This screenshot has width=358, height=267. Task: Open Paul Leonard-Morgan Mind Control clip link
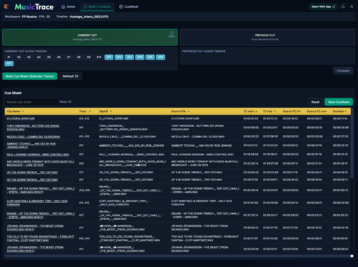(38, 155)
